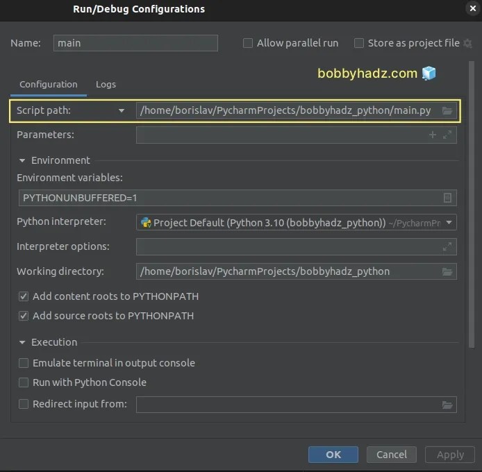Image resolution: width=482 pixels, height=472 pixels.
Task: Click the plus icon in Parameters field
Action: 433,135
